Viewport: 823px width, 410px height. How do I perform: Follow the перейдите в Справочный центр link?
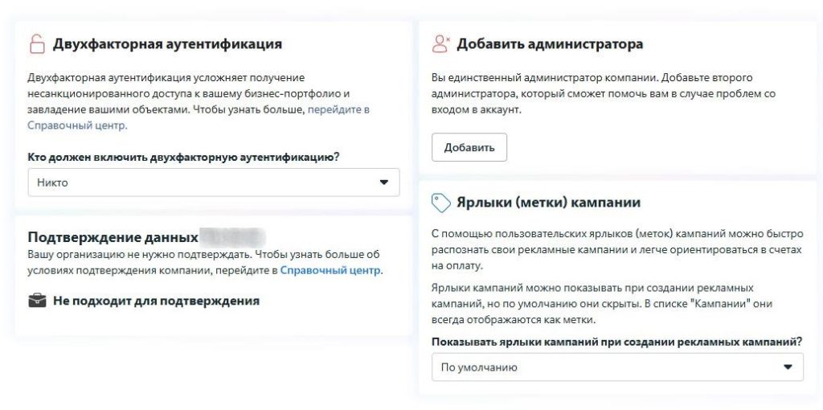[338, 109]
